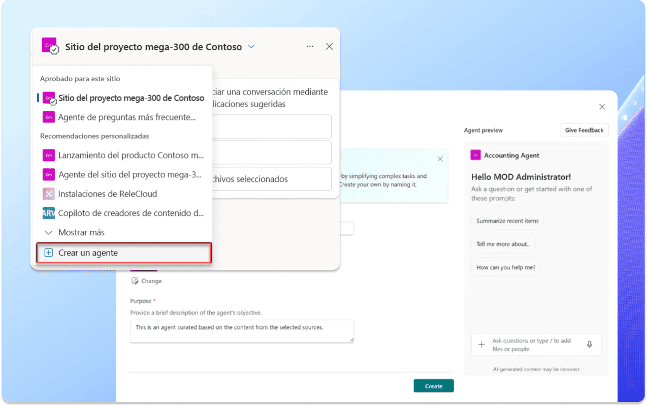
Task: Expand Mostrar más to see more agents
Action: [x=81, y=232]
